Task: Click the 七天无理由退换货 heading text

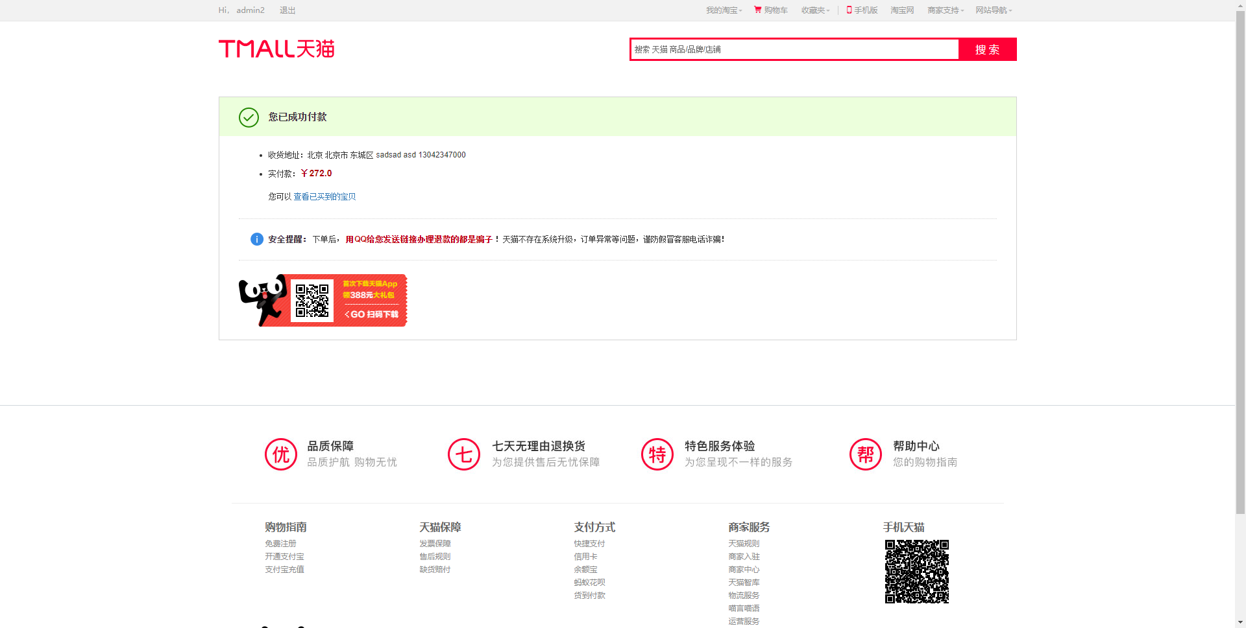Action: [539, 446]
